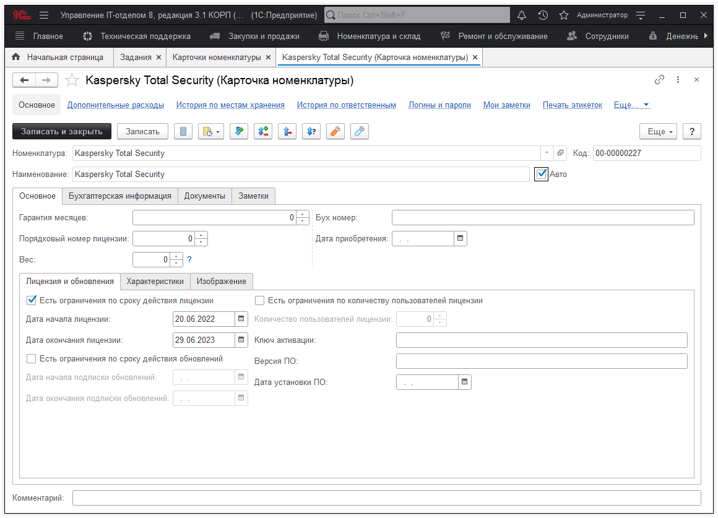Screen dimensions: 718x518
Task: Expand the Номенклатура dropdown list
Action: coord(547,153)
